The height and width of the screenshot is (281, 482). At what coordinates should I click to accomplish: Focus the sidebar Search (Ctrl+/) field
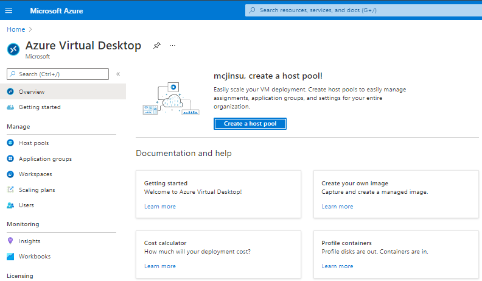click(x=58, y=74)
